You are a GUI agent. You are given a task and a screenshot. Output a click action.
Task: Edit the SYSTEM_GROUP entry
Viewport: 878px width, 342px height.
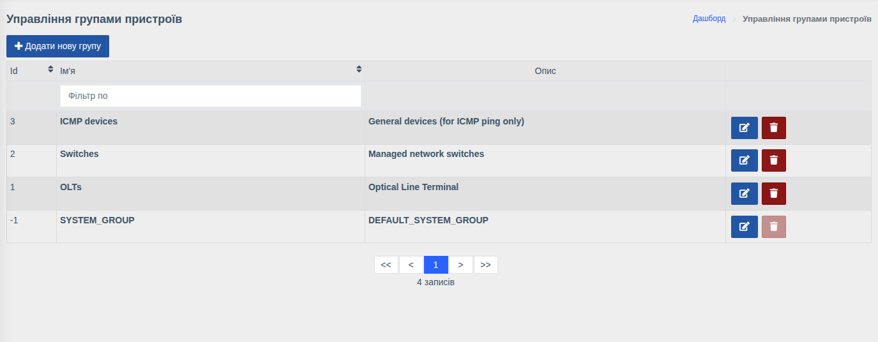tap(744, 227)
